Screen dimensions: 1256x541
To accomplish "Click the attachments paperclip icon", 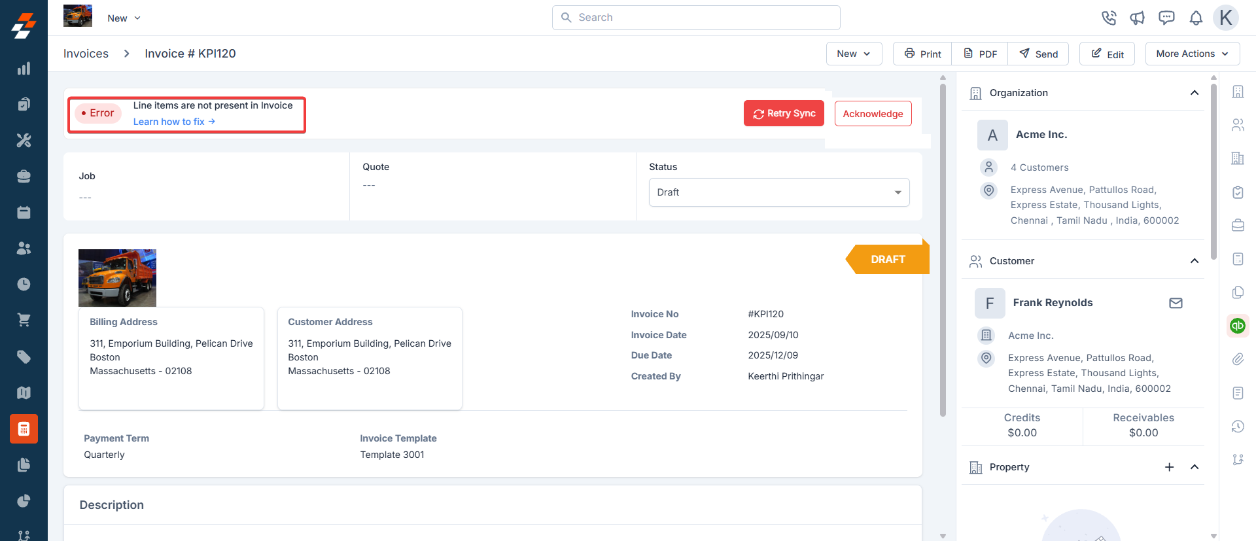I will [x=1237, y=359].
